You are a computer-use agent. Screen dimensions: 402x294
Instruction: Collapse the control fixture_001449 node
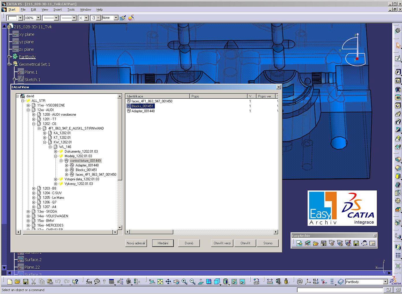pos(61,161)
